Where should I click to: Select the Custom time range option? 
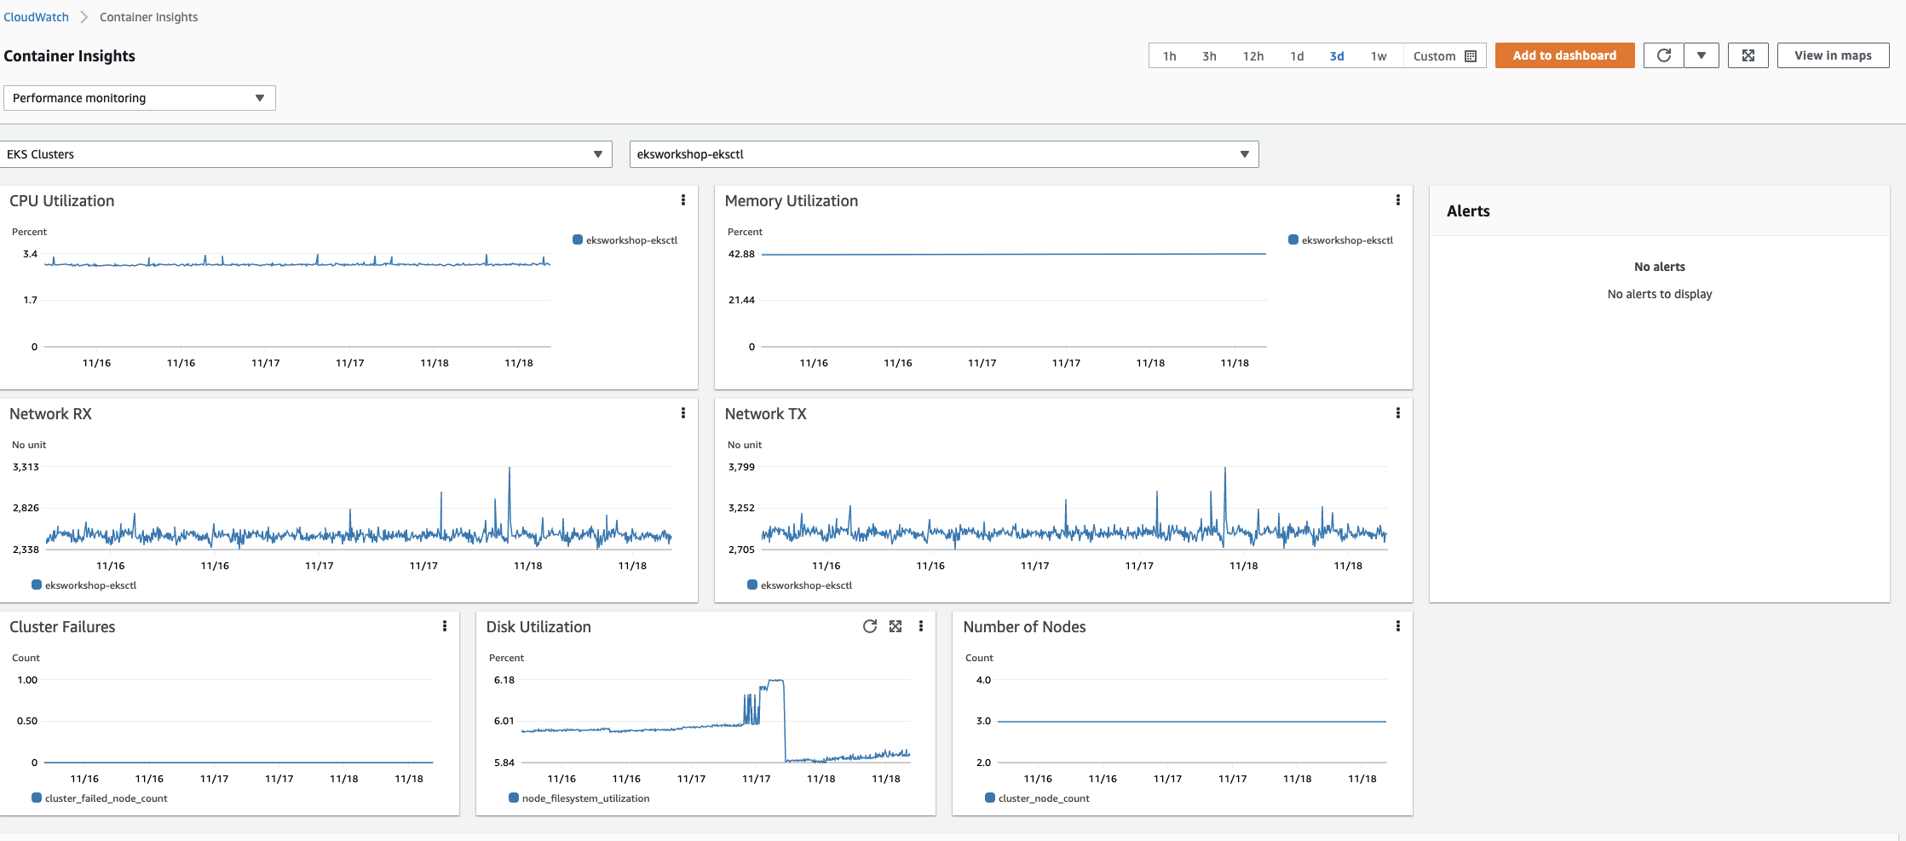point(1433,55)
